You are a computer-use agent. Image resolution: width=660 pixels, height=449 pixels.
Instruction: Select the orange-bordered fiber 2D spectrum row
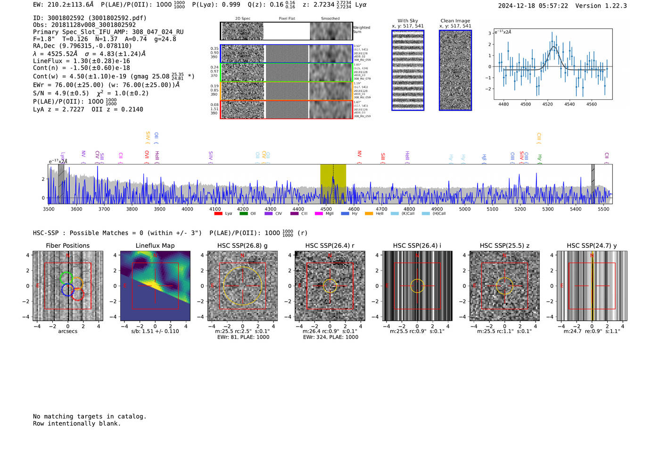286,91
